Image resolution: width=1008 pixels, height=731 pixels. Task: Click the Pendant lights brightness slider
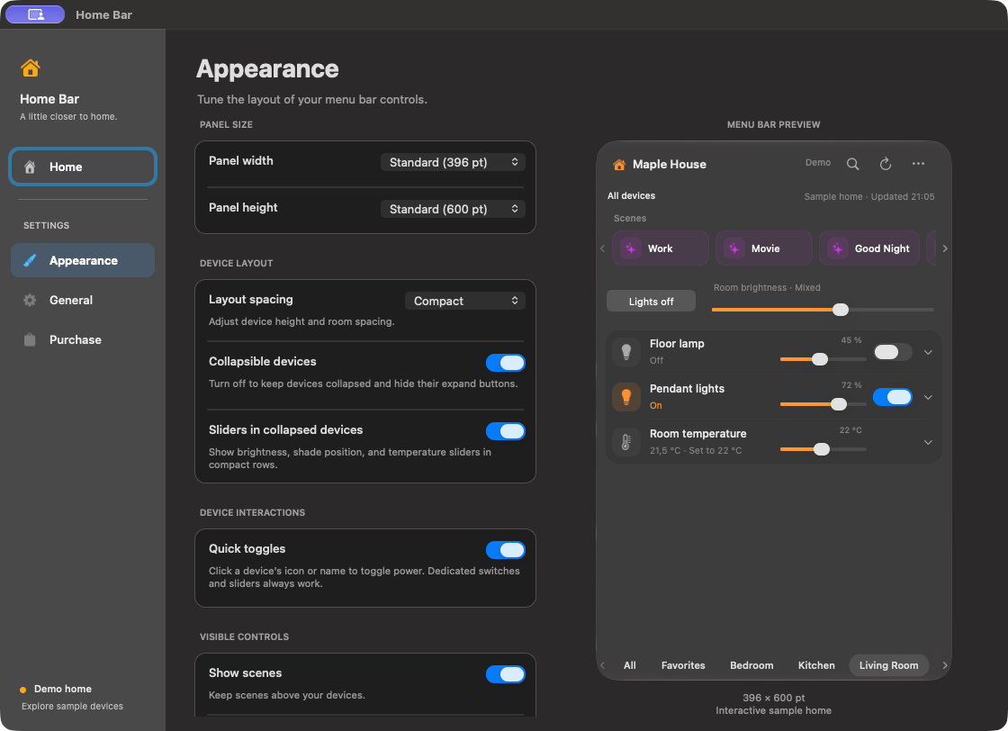pos(823,404)
